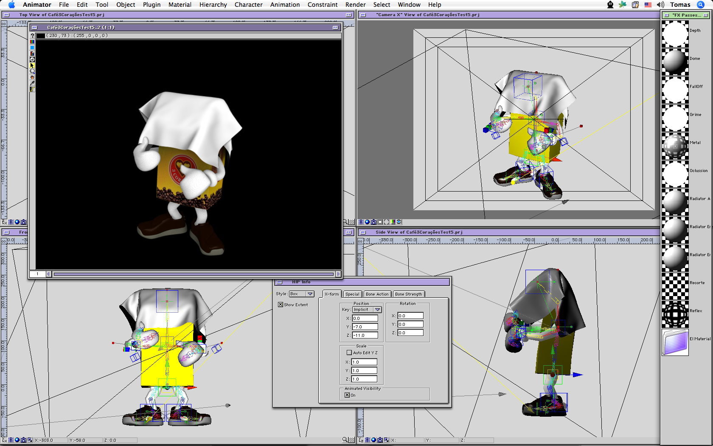The image size is (713, 446).
Task: Enable the Auto Edit Y Z checkbox
Action: 349,353
